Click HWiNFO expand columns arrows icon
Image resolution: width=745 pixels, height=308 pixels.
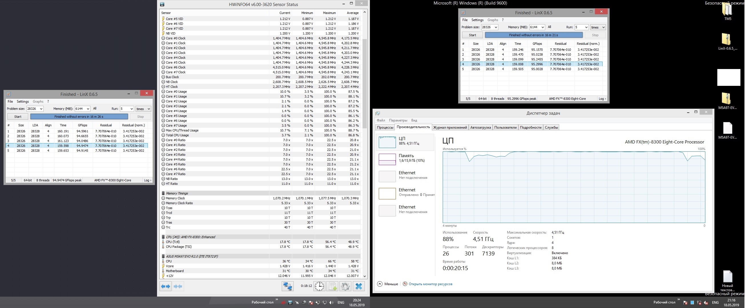click(166, 286)
